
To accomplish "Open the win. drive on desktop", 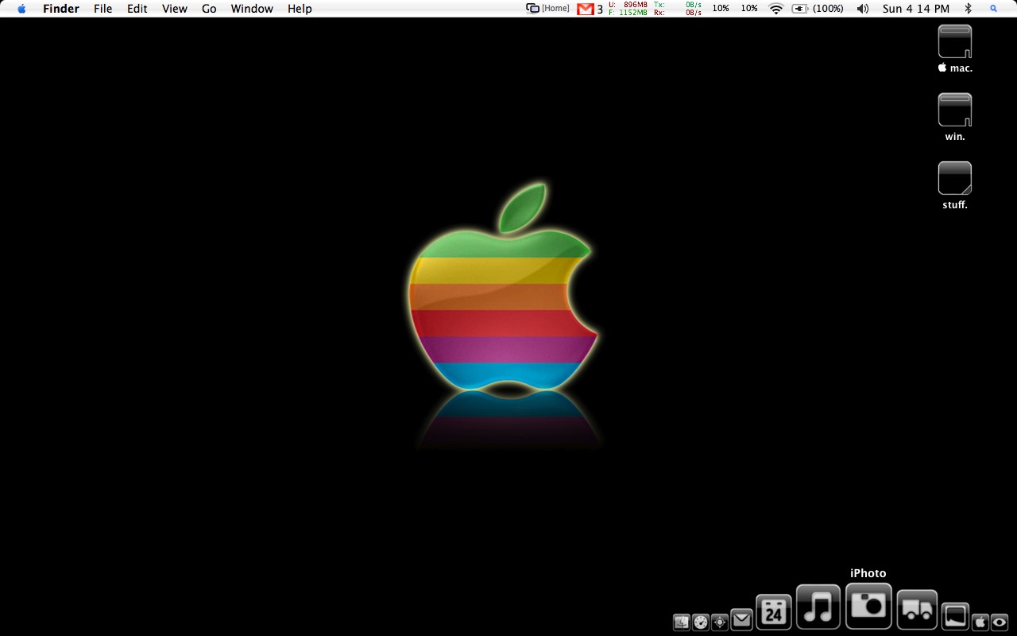I will pos(955,111).
